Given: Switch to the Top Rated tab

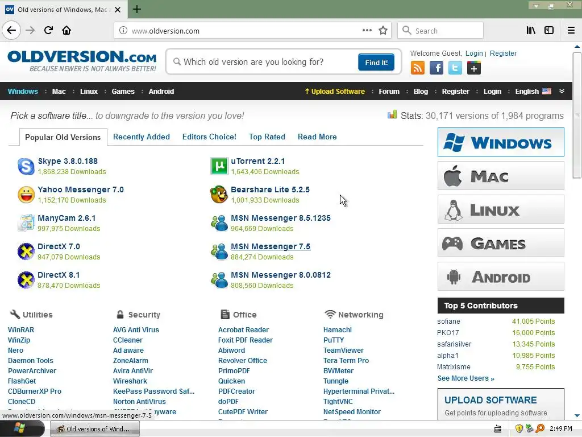Looking at the screenshot, I should (x=267, y=137).
